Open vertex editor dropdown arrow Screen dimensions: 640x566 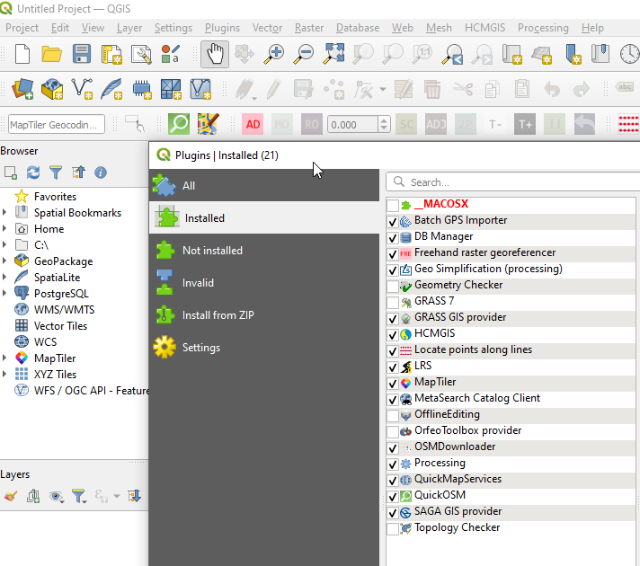(x=383, y=89)
